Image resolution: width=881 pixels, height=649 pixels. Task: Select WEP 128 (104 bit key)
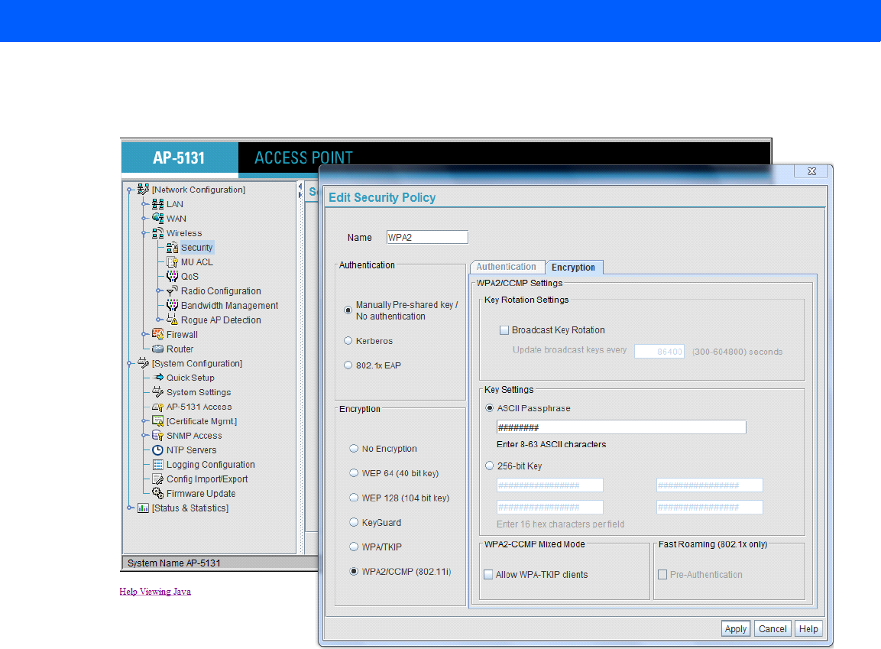[x=354, y=498]
